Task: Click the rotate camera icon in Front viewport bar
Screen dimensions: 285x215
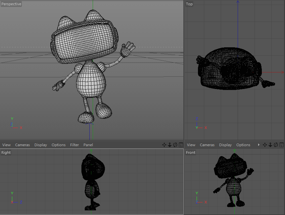Action: click(276, 145)
